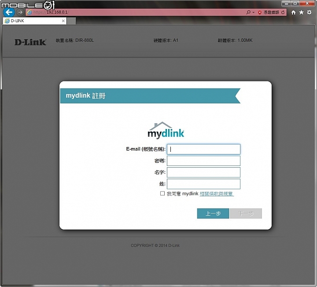The image size is (317, 287).
Task: Open Favorites with the star icon
Action: tap(301, 12)
